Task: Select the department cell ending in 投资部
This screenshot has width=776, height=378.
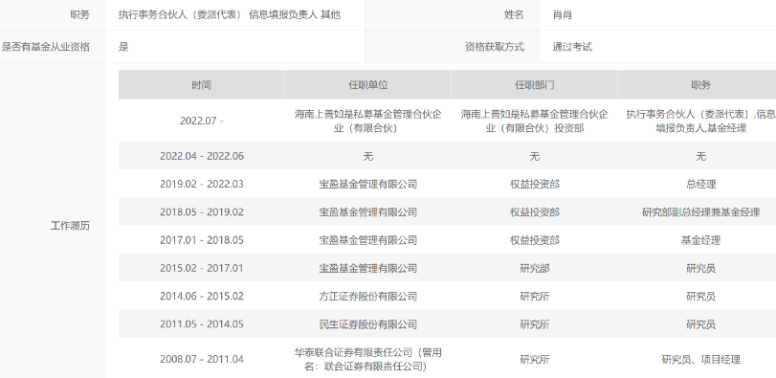Action: click(x=535, y=122)
